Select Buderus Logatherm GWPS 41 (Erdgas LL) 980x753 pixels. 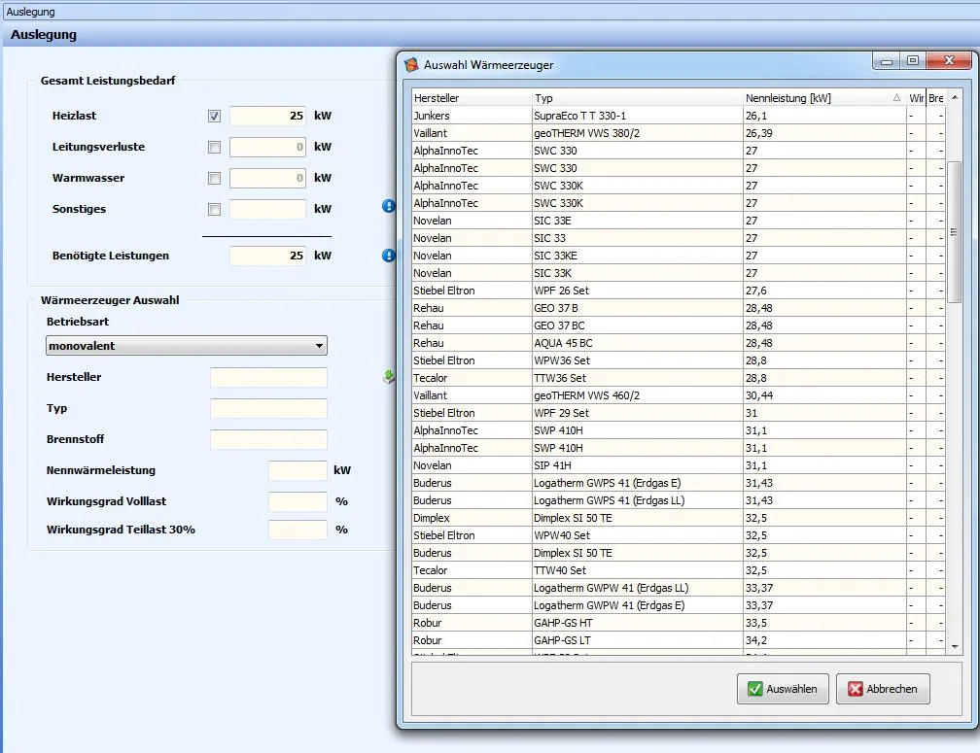point(679,500)
